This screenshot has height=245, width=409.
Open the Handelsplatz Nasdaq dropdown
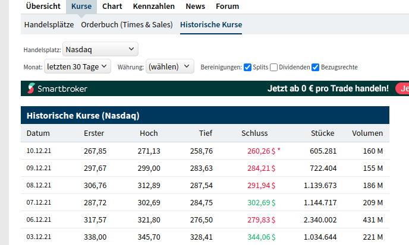100,49
